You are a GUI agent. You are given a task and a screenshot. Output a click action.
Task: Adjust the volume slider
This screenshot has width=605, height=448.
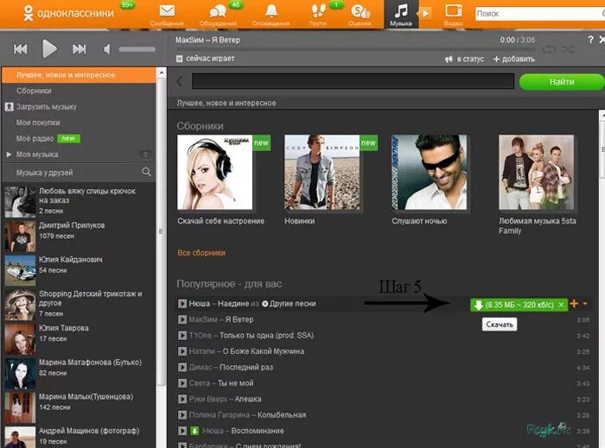tap(137, 49)
